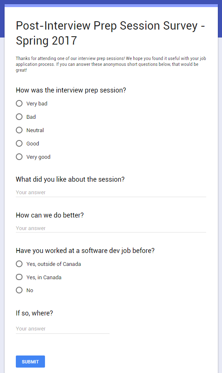Pick the "Good" radio option
The width and height of the screenshot is (222, 373).
19,143
